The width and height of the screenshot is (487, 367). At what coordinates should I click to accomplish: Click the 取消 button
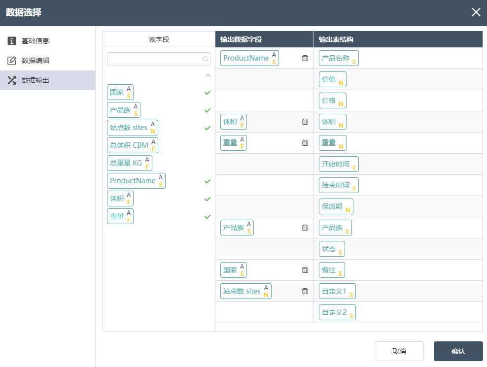coord(399,351)
